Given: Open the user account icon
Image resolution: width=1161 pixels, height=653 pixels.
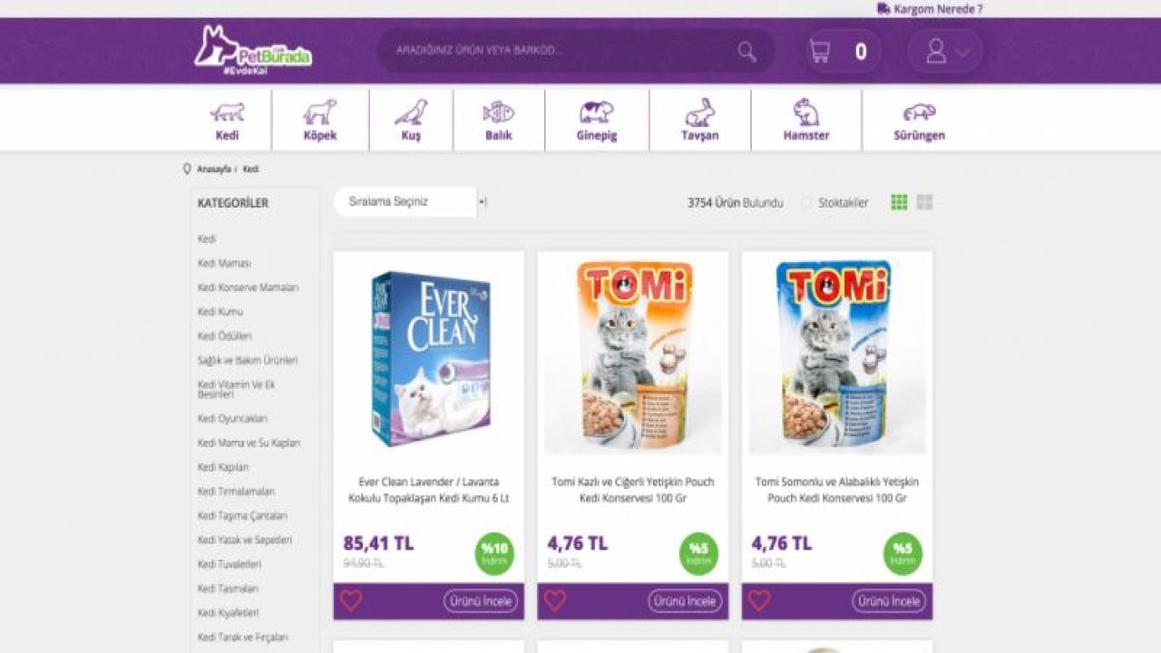Looking at the screenshot, I should pos(936,52).
